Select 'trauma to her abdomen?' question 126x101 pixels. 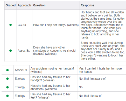click(x=50, y=87)
